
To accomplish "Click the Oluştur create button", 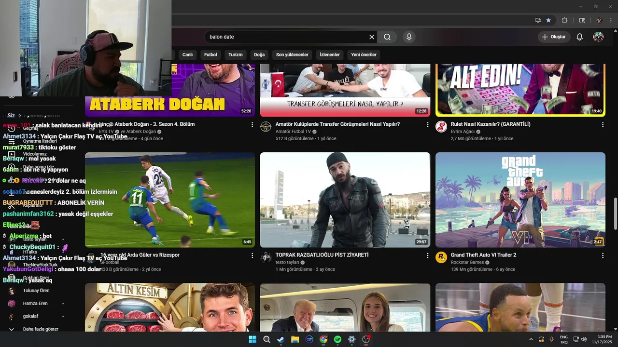I will click(x=554, y=37).
